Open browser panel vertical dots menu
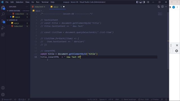The width and height of the screenshot is (180, 101). coord(171,45)
